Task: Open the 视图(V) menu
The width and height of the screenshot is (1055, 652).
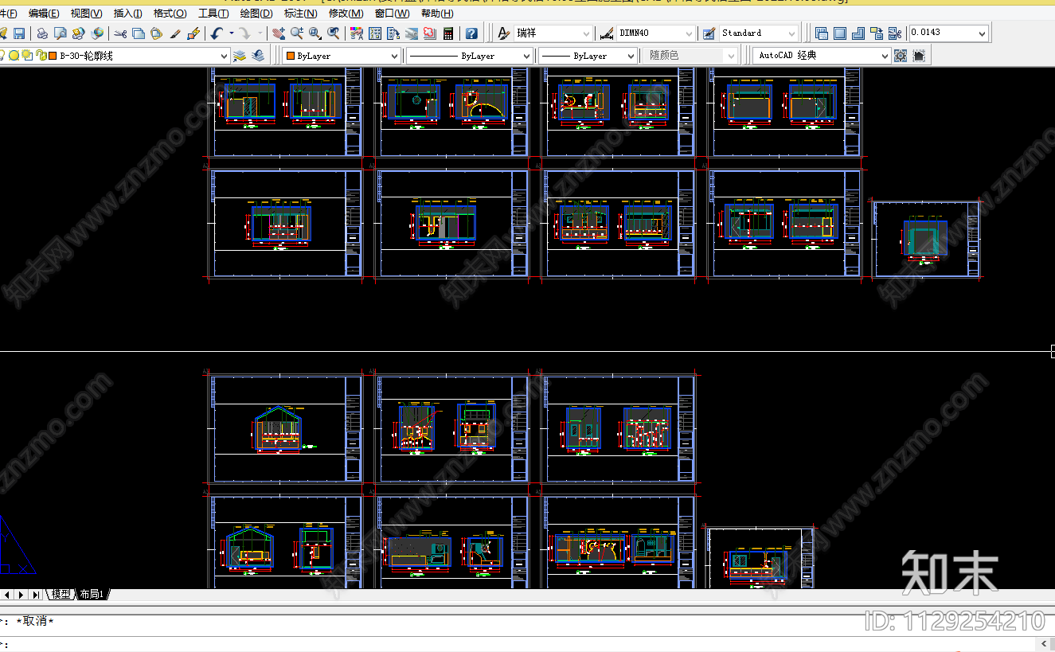Action: pyautogui.click(x=86, y=14)
